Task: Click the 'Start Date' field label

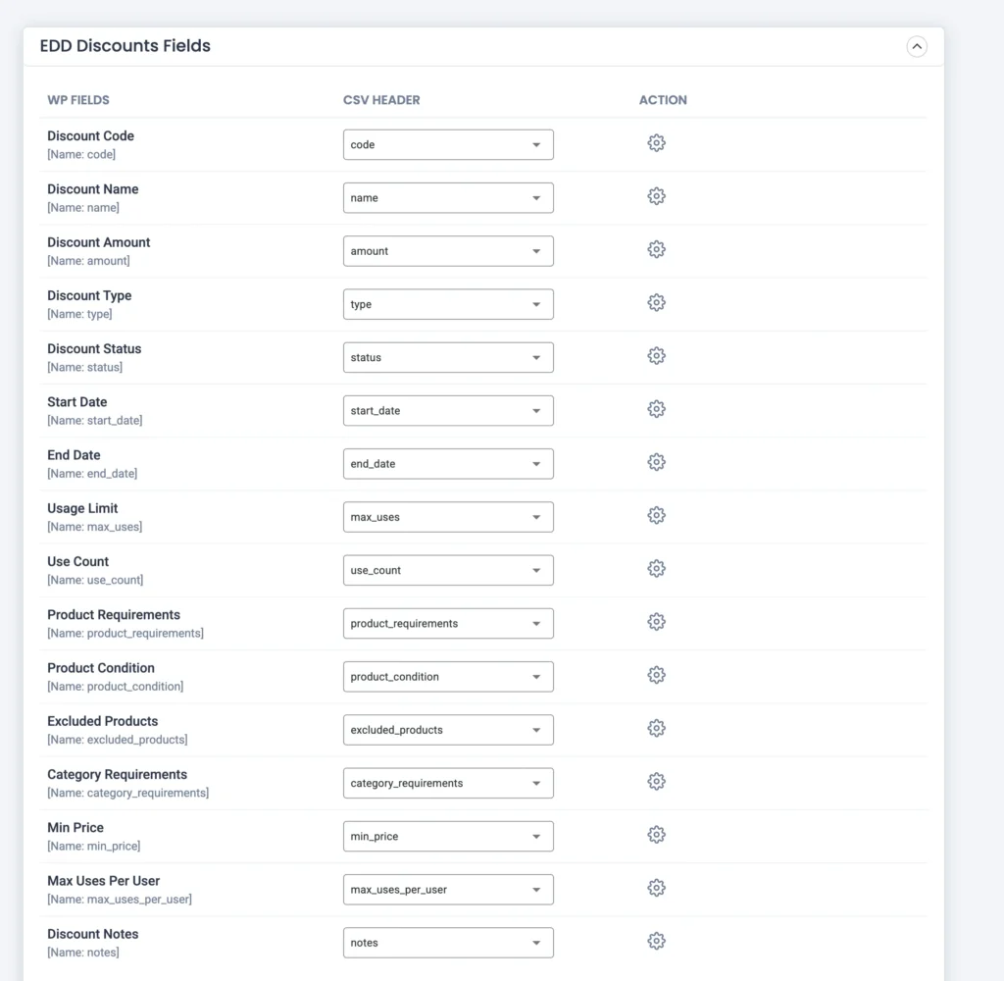Action: 76,402
